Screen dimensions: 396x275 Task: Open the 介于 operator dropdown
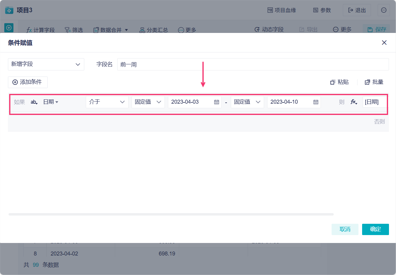pos(107,102)
